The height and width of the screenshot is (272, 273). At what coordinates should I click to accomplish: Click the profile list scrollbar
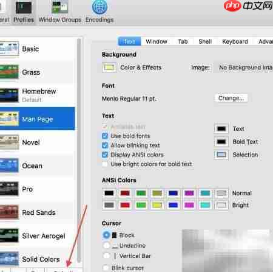tap(79, 150)
